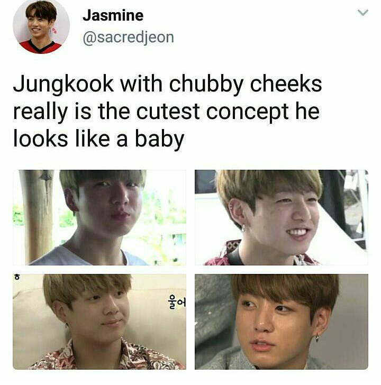Tap the word Jungkook in the tweet
381x385 pixels.
click(63, 85)
